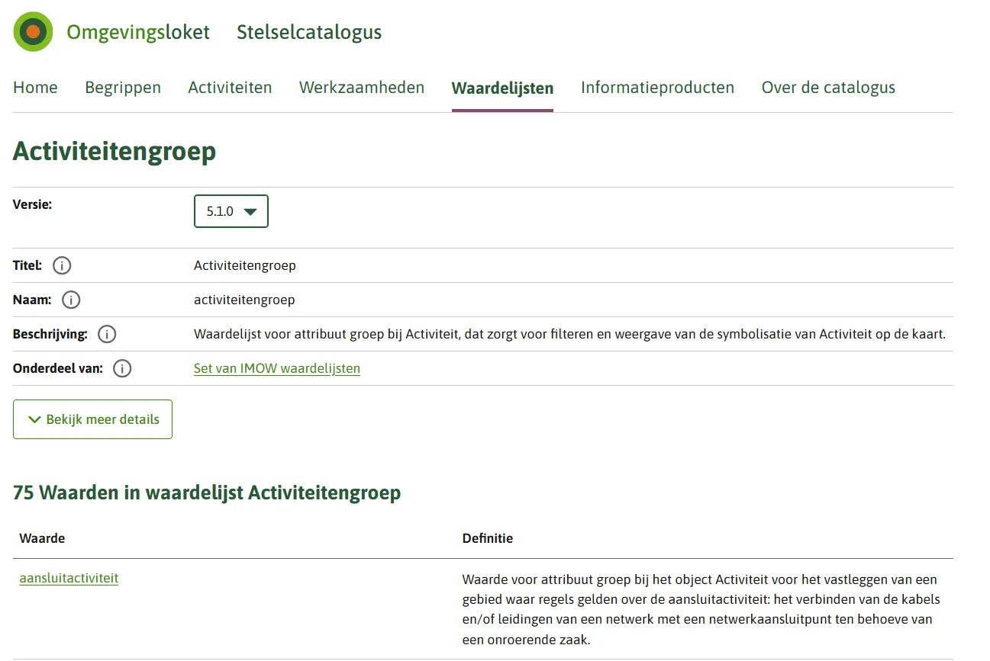Click the Naam: label
Image resolution: width=990 pixels, height=661 pixels.
[32, 300]
